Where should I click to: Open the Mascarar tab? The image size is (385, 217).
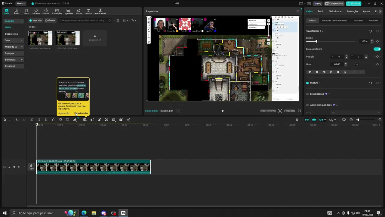[358, 20]
